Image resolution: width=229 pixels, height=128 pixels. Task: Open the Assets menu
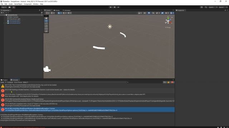tap(11, 4)
